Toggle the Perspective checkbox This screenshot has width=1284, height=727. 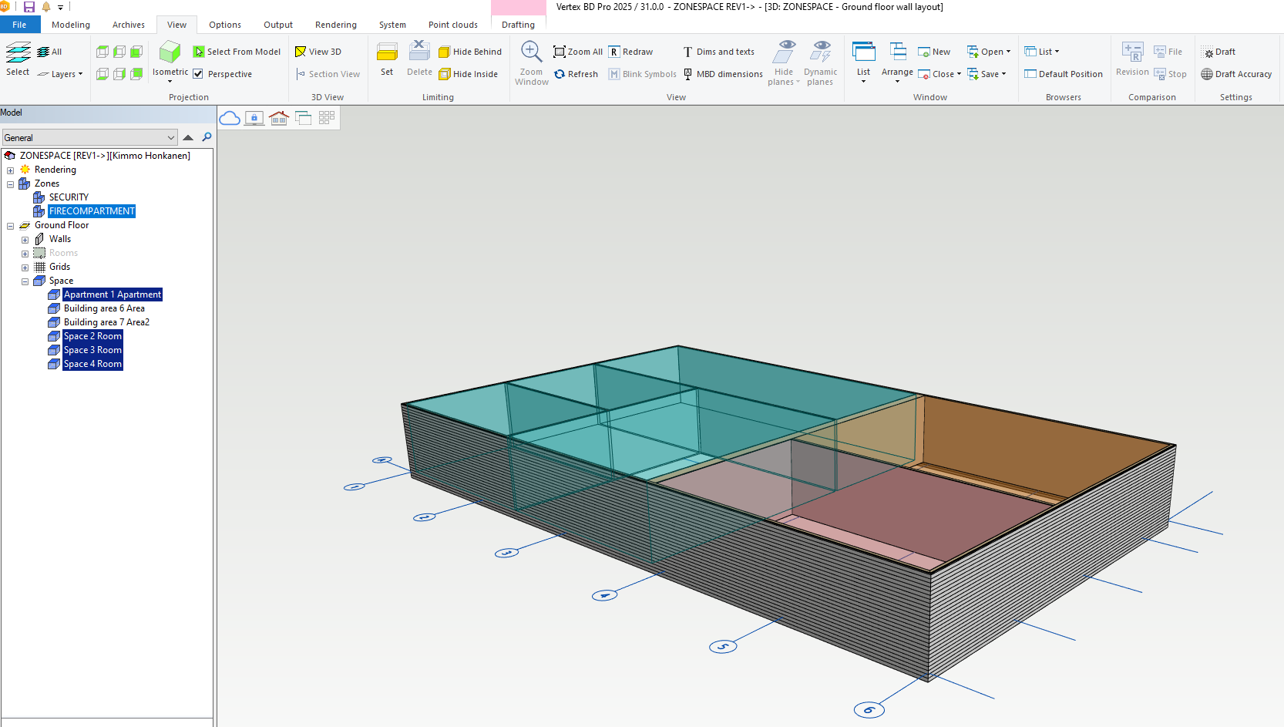coord(198,74)
